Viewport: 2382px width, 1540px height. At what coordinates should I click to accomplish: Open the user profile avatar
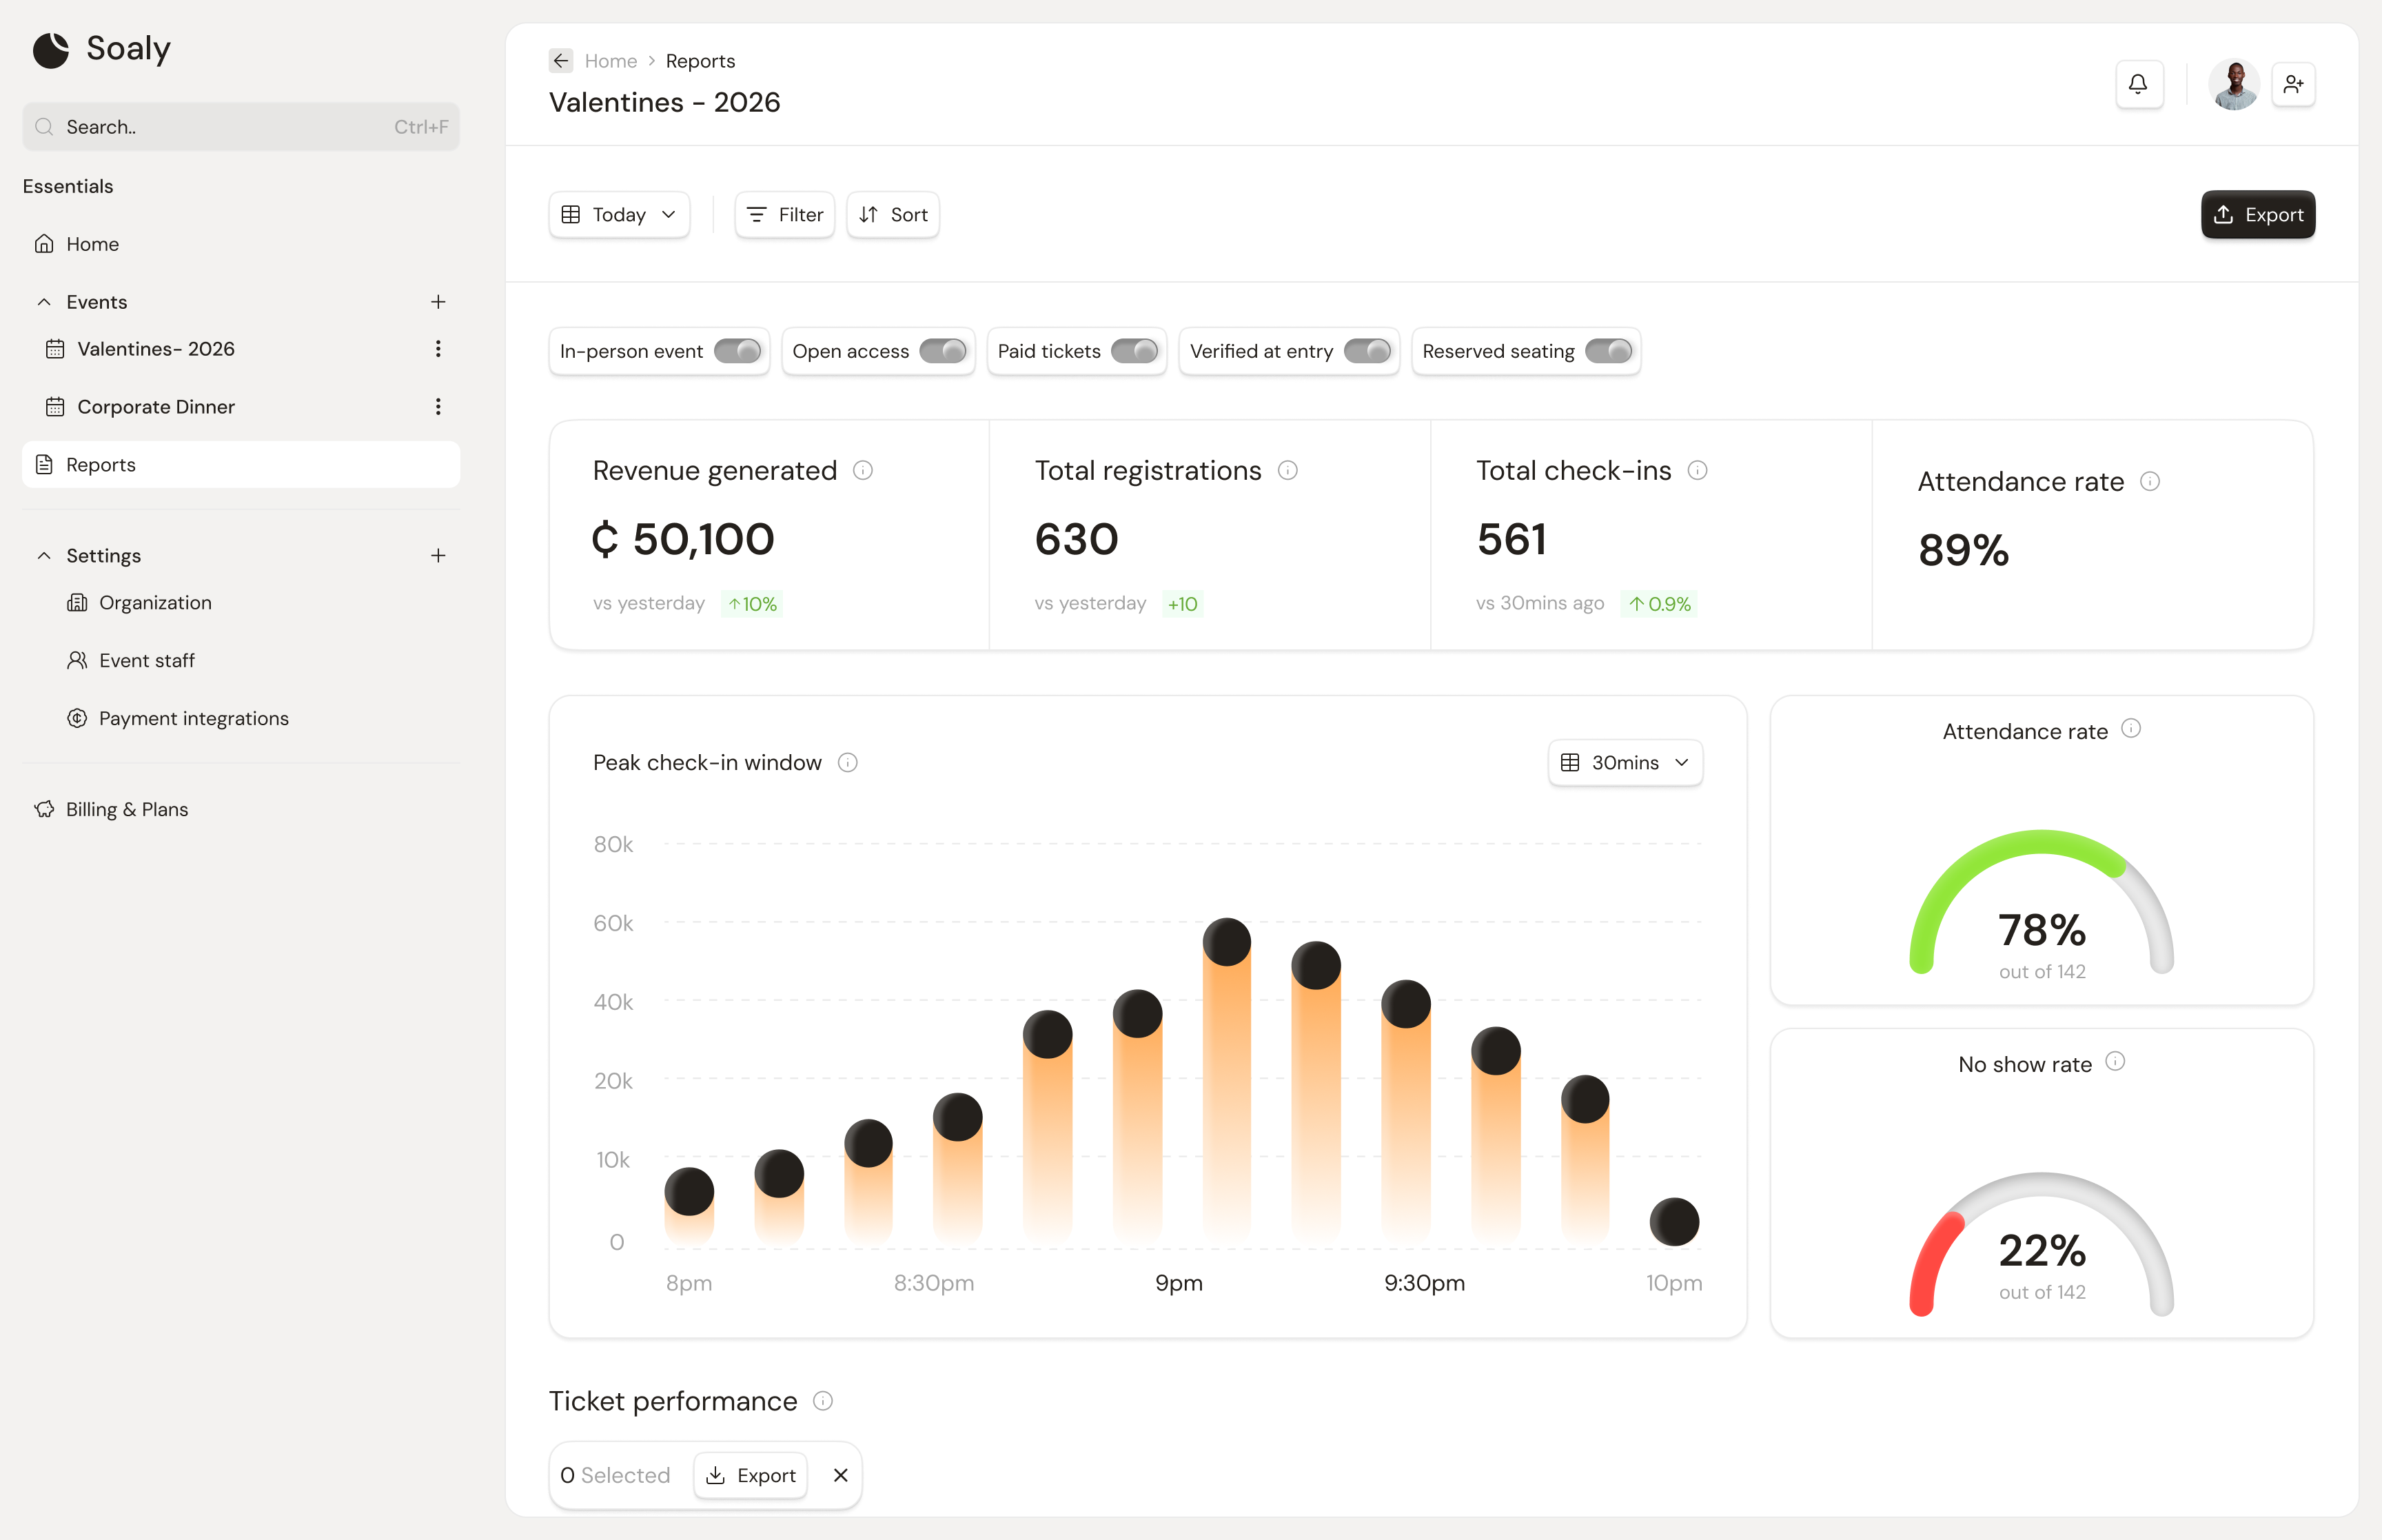(2233, 85)
